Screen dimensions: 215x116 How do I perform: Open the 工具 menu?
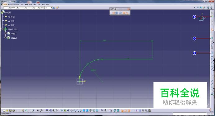(x=39, y=4)
